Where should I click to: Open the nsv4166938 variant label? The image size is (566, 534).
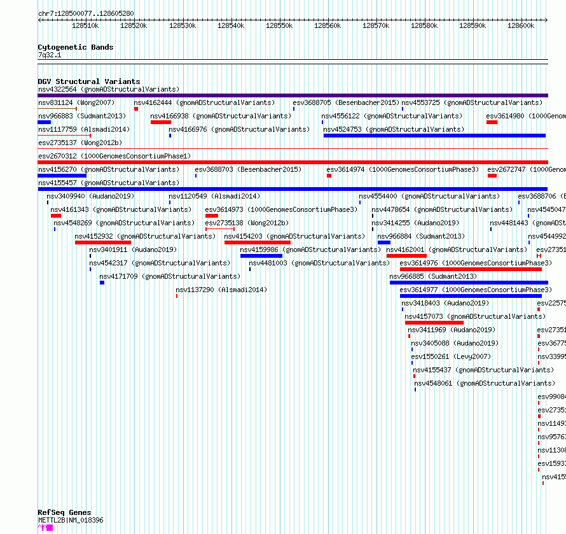(x=221, y=116)
